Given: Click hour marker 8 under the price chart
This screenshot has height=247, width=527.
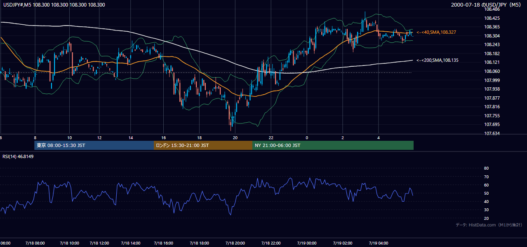Looking at the screenshot, I should point(35,137).
